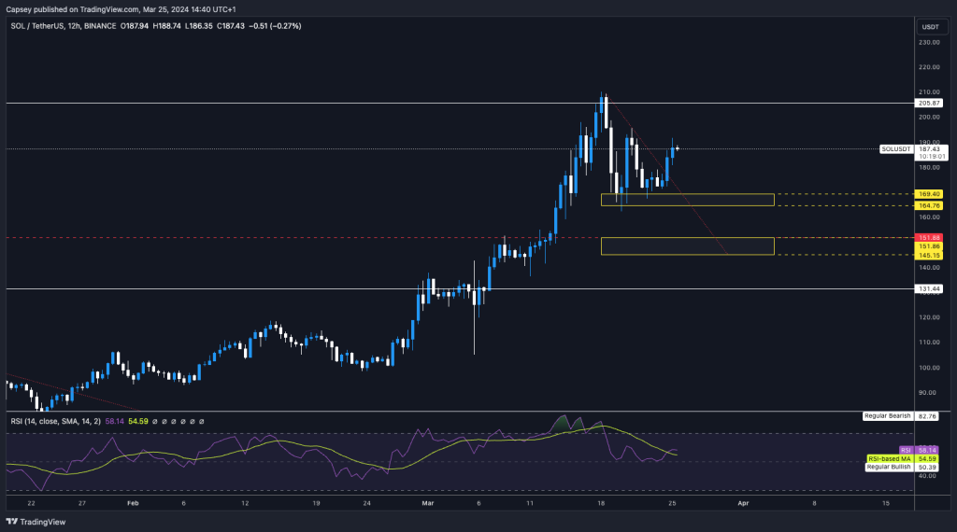
Task: Click the publisher line Capsey published on TradingView.com
Action: [x=121, y=9]
